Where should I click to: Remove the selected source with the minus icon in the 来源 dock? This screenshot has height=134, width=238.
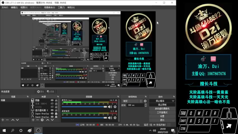point(38,120)
